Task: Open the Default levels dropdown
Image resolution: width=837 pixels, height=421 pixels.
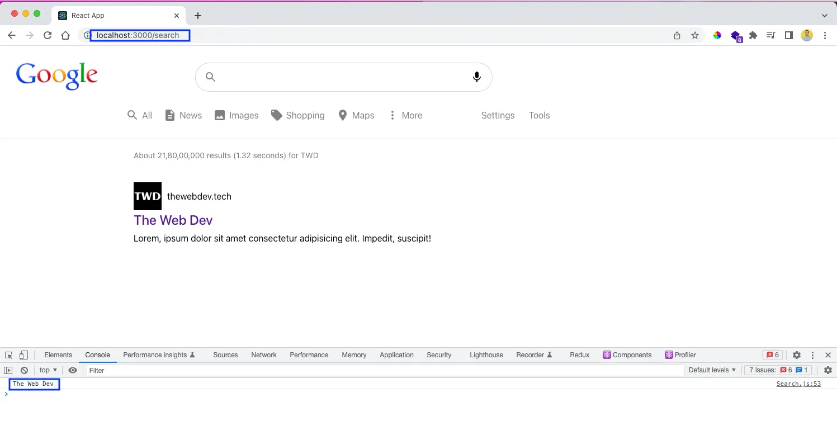Action: click(712, 370)
